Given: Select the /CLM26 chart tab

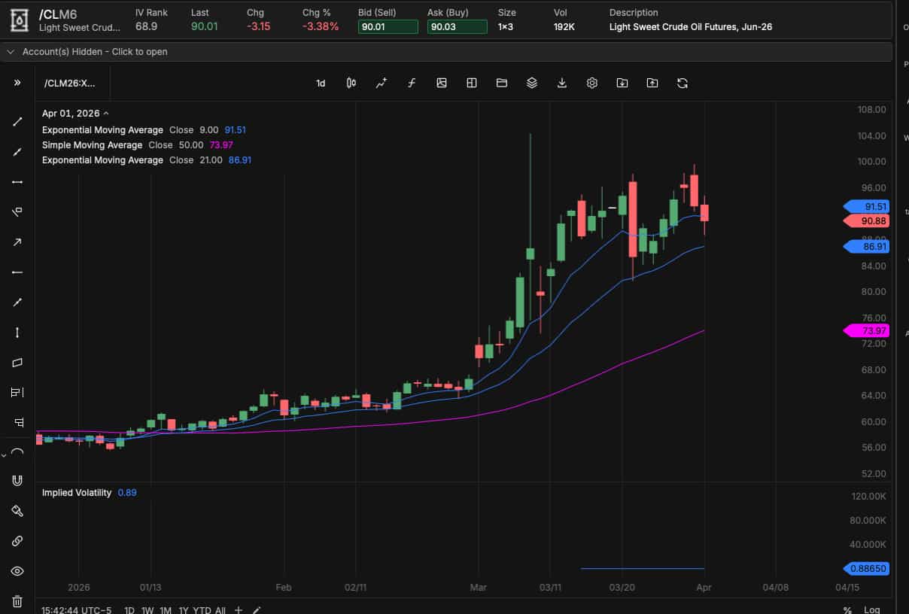Looking at the screenshot, I should tap(70, 84).
